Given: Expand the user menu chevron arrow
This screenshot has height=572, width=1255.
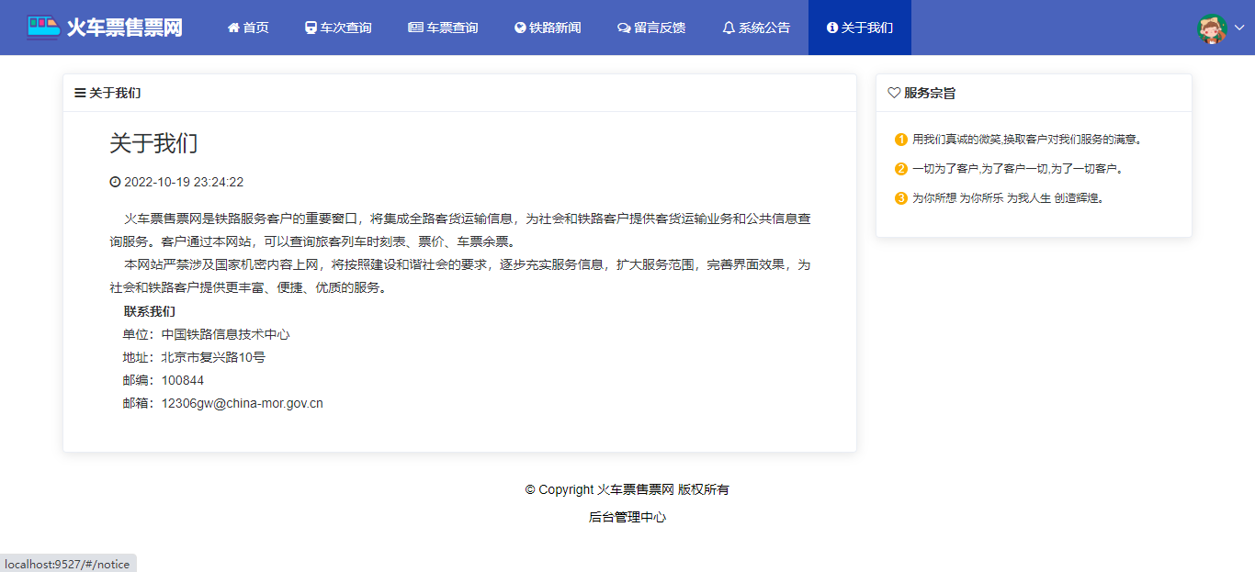Looking at the screenshot, I should (x=1239, y=28).
